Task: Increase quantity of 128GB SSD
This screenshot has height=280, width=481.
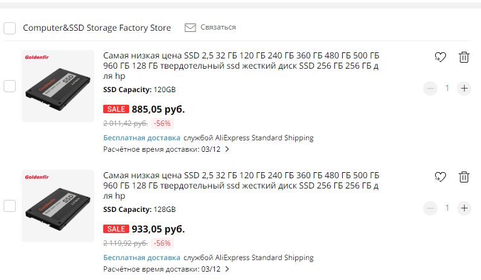Action: click(x=463, y=208)
